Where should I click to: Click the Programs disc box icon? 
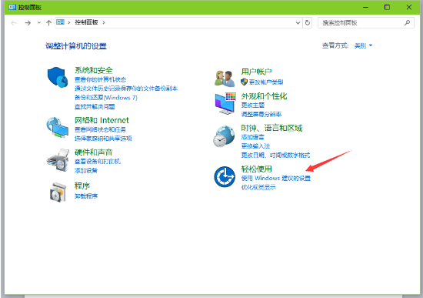(58, 192)
